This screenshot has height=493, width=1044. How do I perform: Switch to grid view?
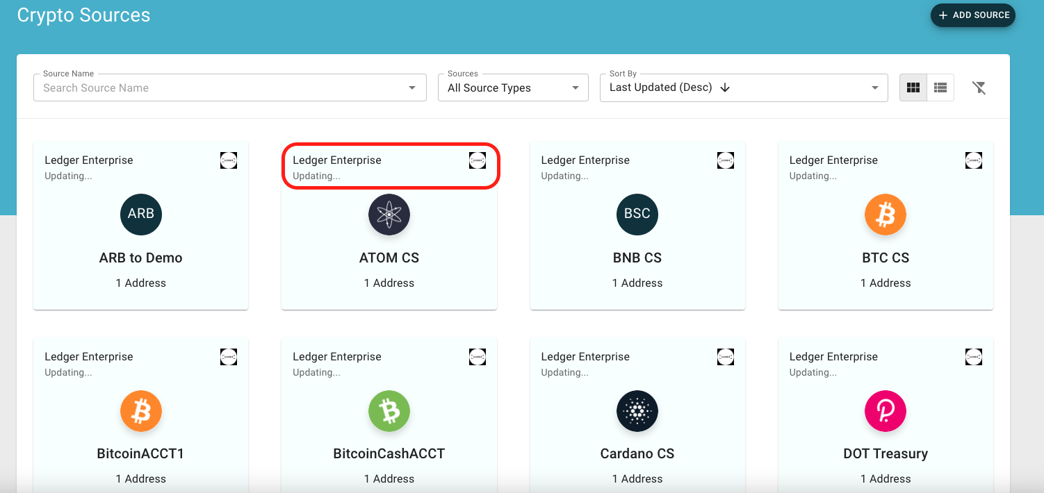913,87
